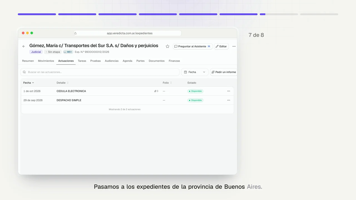Click the last progress bar segment
The image size is (356, 200).
point(319,14)
